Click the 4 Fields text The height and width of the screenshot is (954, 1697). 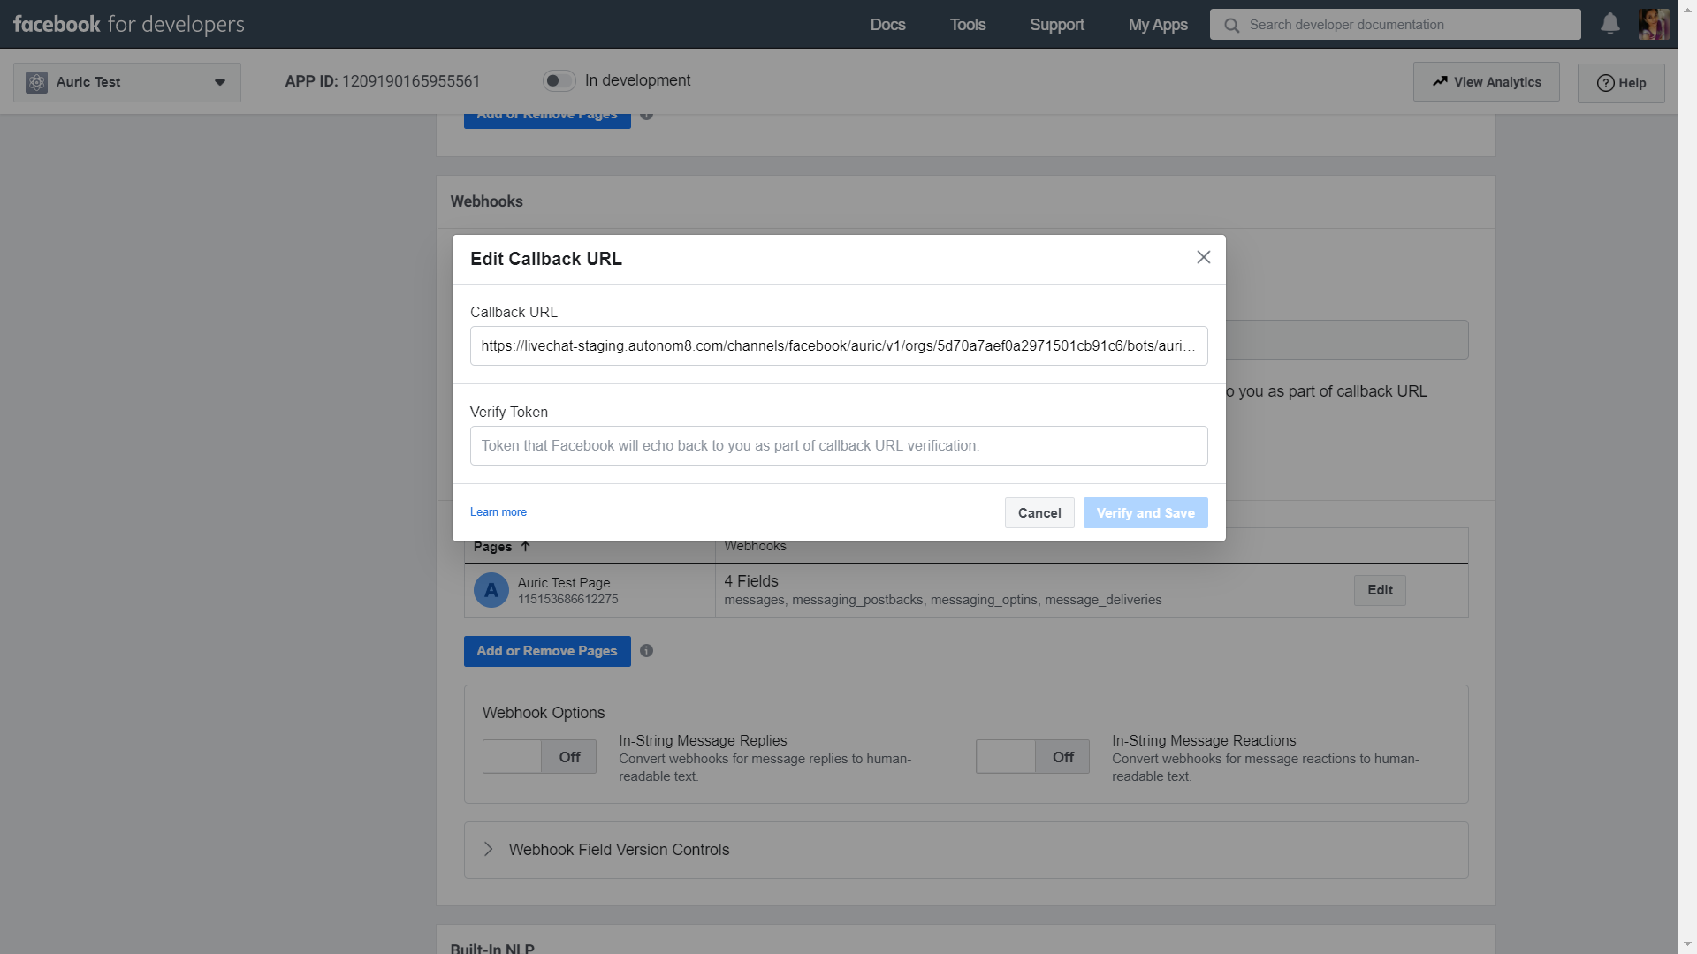(x=751, y=581)
